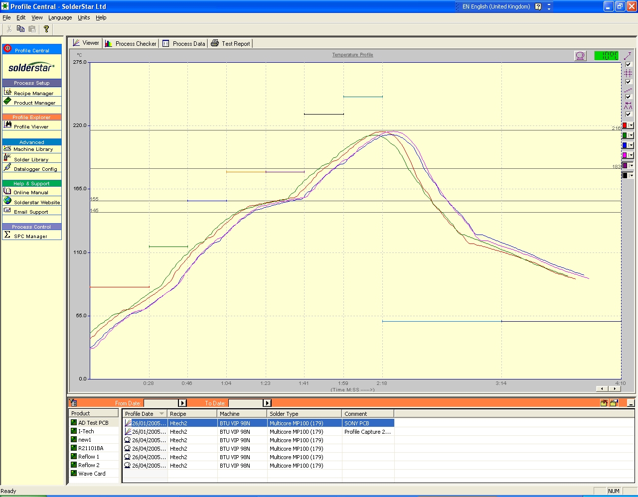
Task: Click the green temperature readout display
Action: coord(606,56)
